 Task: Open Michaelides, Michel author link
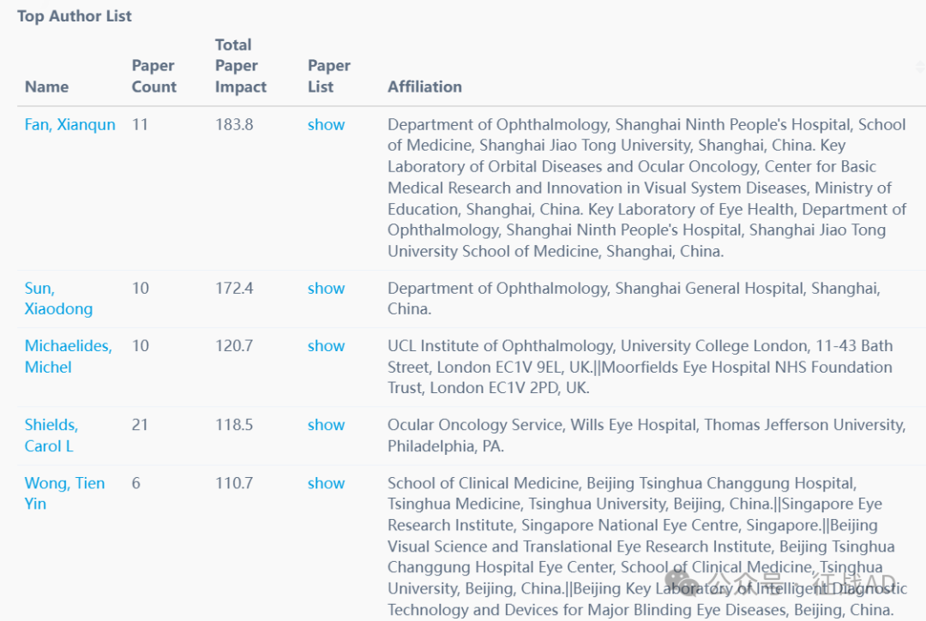[68, 356]
